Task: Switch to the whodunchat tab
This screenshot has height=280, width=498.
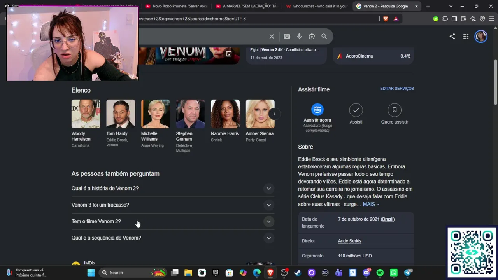Action: [x=316, y=6]
